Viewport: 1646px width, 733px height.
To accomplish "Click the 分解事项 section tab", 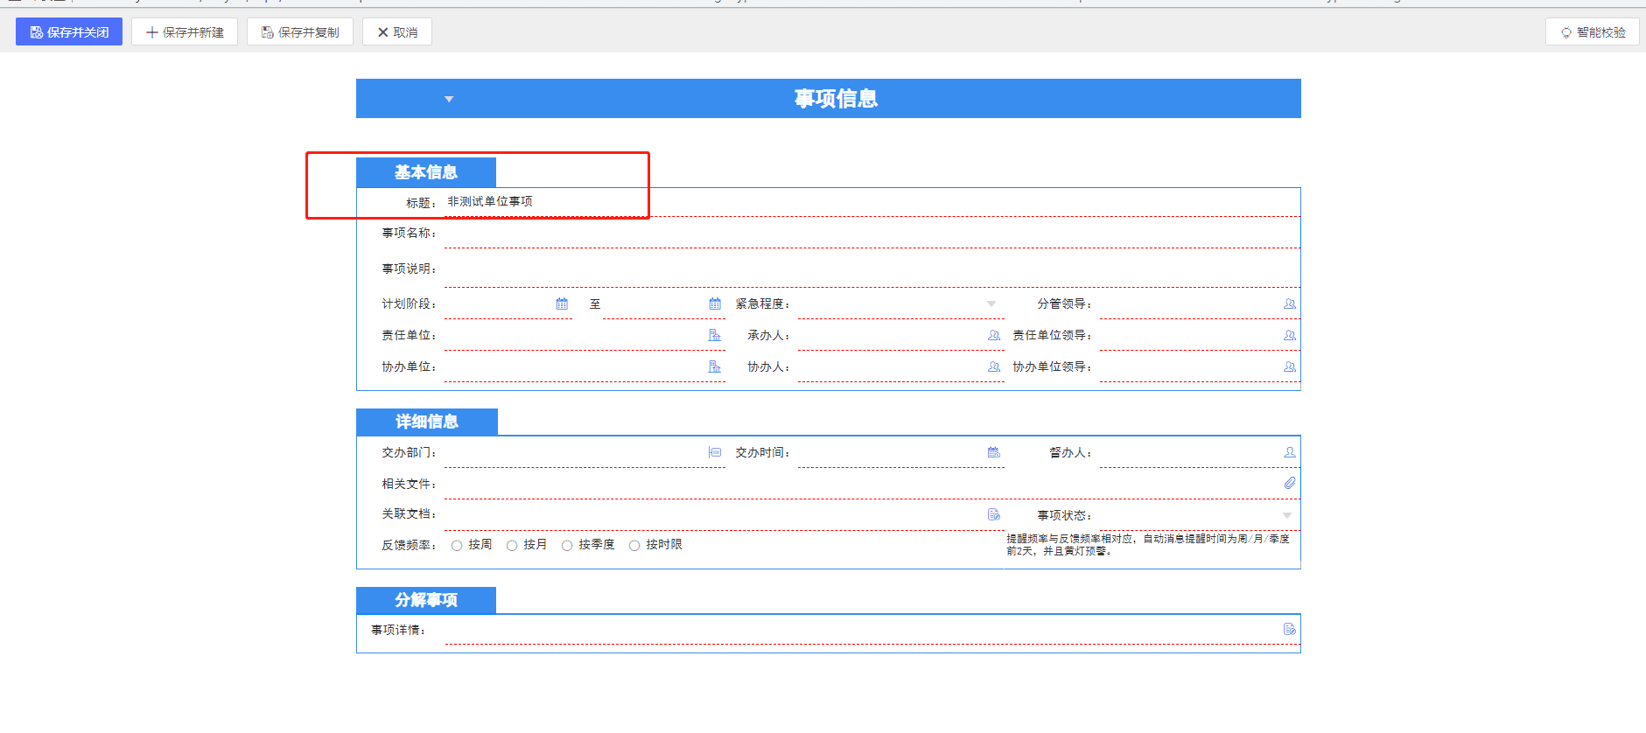I will click(x=426, y=600).
